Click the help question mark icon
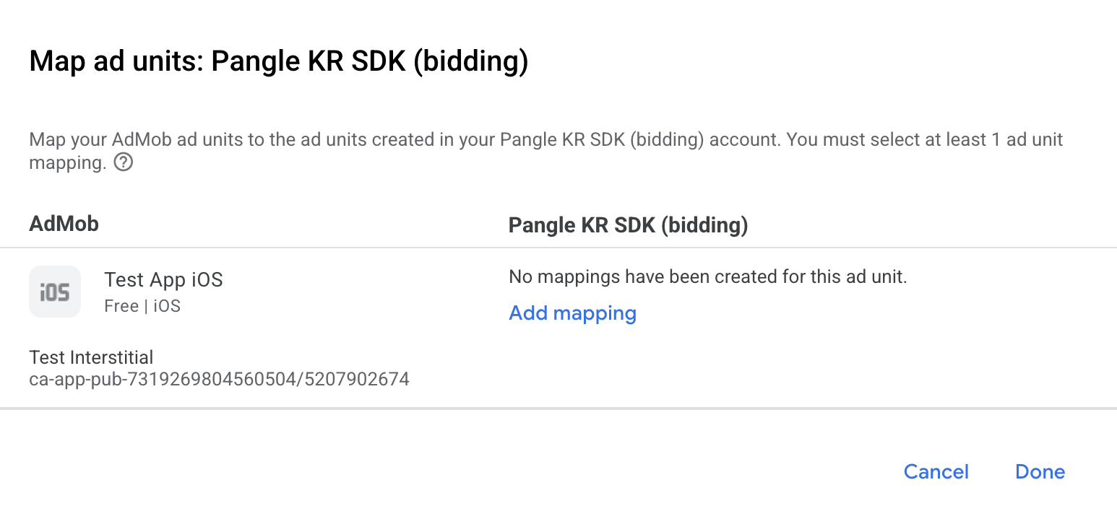This screenshot has width=1117, height=524. [x=124, y=163]
